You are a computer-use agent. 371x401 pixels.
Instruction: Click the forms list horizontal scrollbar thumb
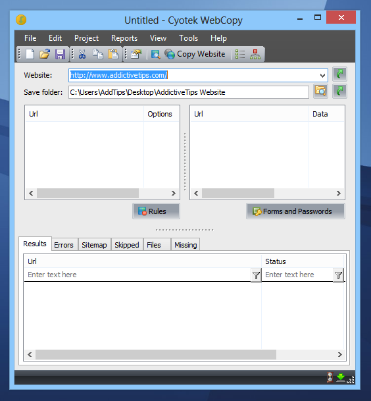238,193
